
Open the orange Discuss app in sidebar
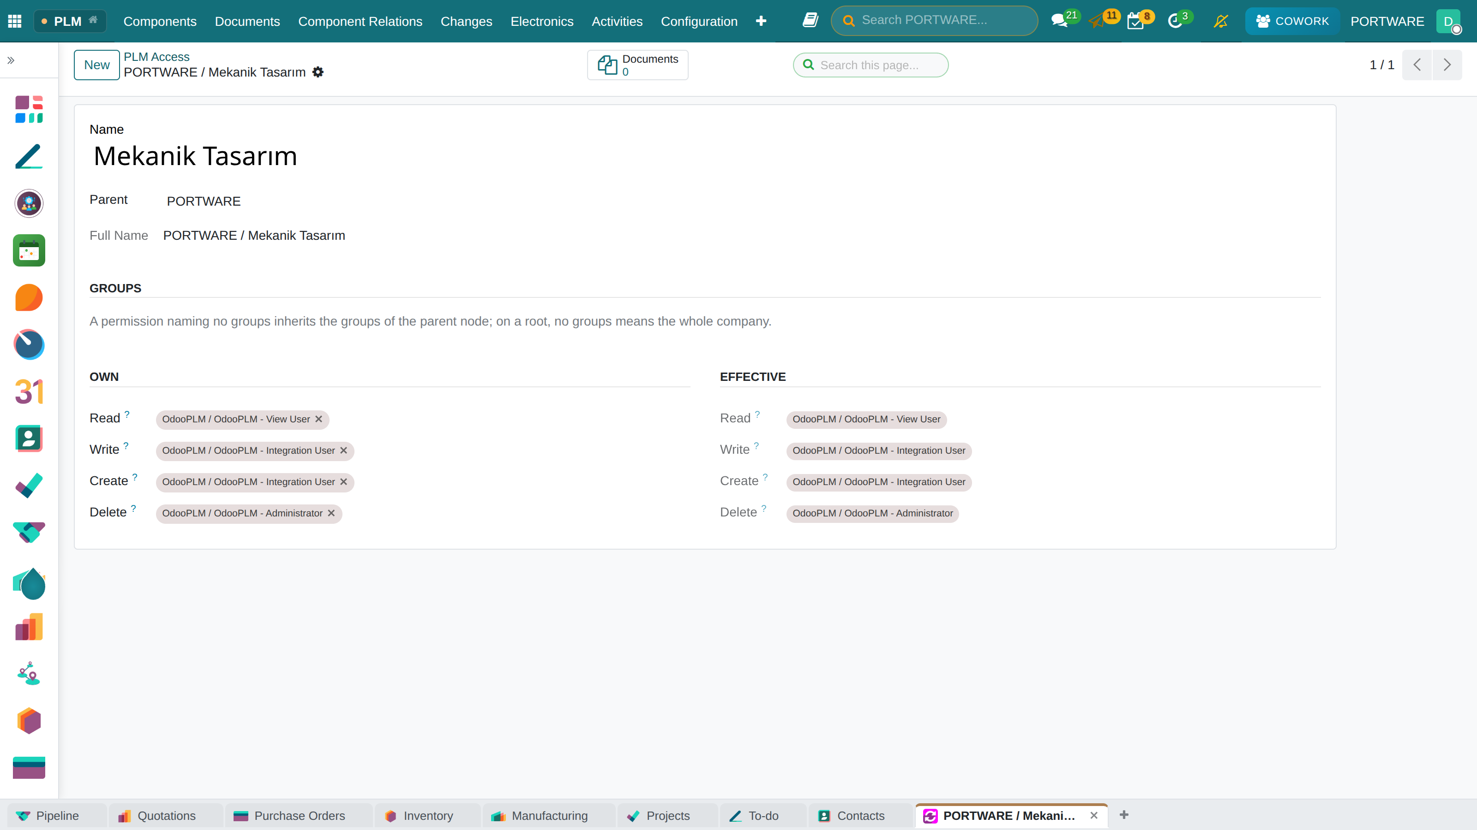(x=29, y=297)
